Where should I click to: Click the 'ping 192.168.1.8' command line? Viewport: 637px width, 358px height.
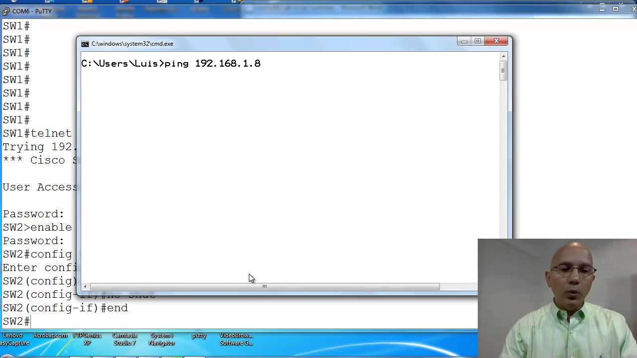coord(171,64)
